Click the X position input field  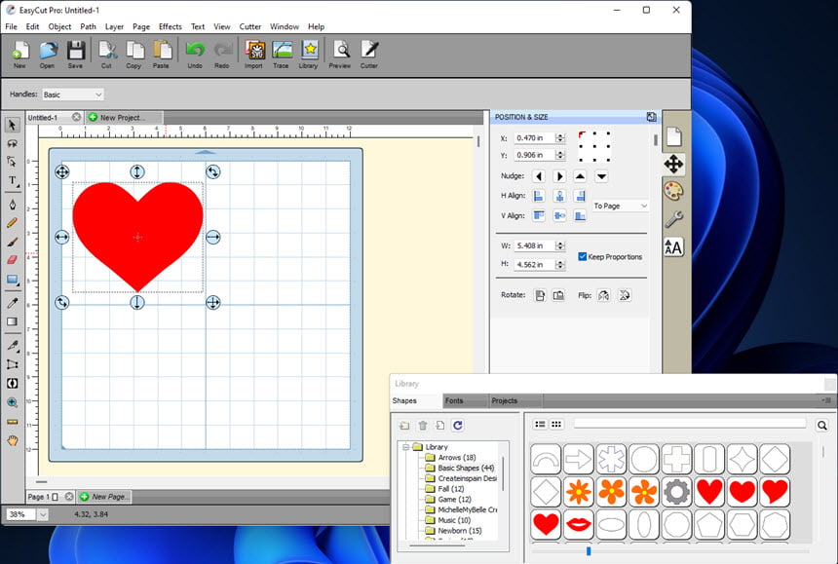534,137
